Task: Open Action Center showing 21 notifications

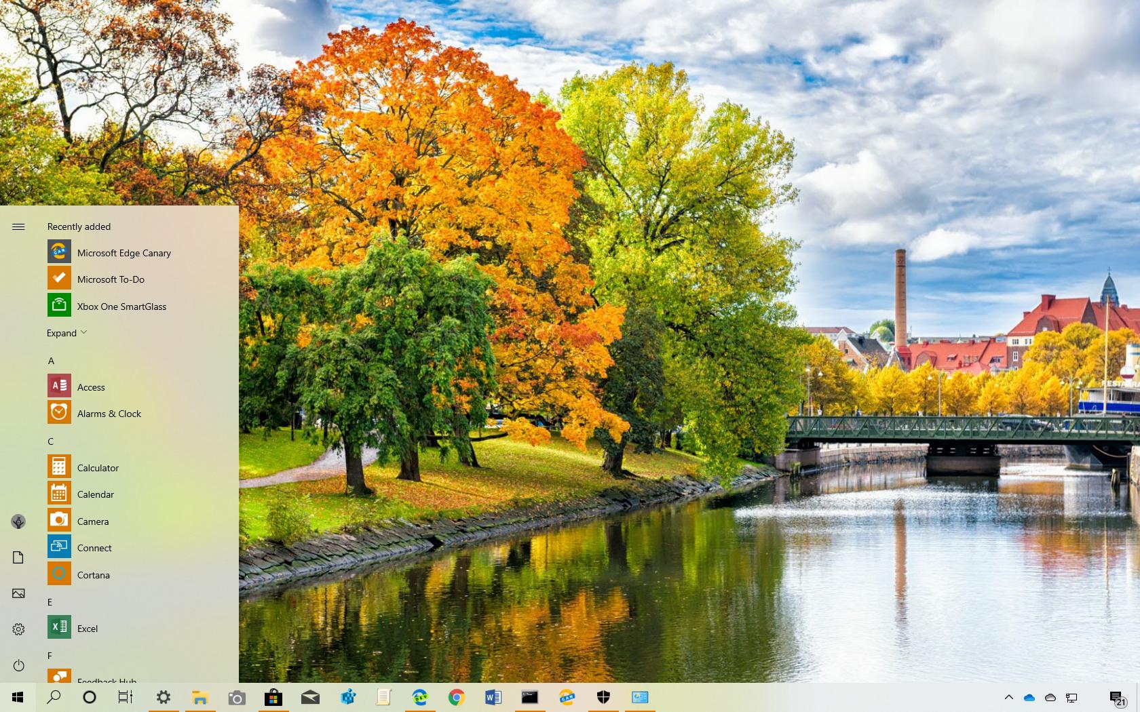Action: 1118,697
